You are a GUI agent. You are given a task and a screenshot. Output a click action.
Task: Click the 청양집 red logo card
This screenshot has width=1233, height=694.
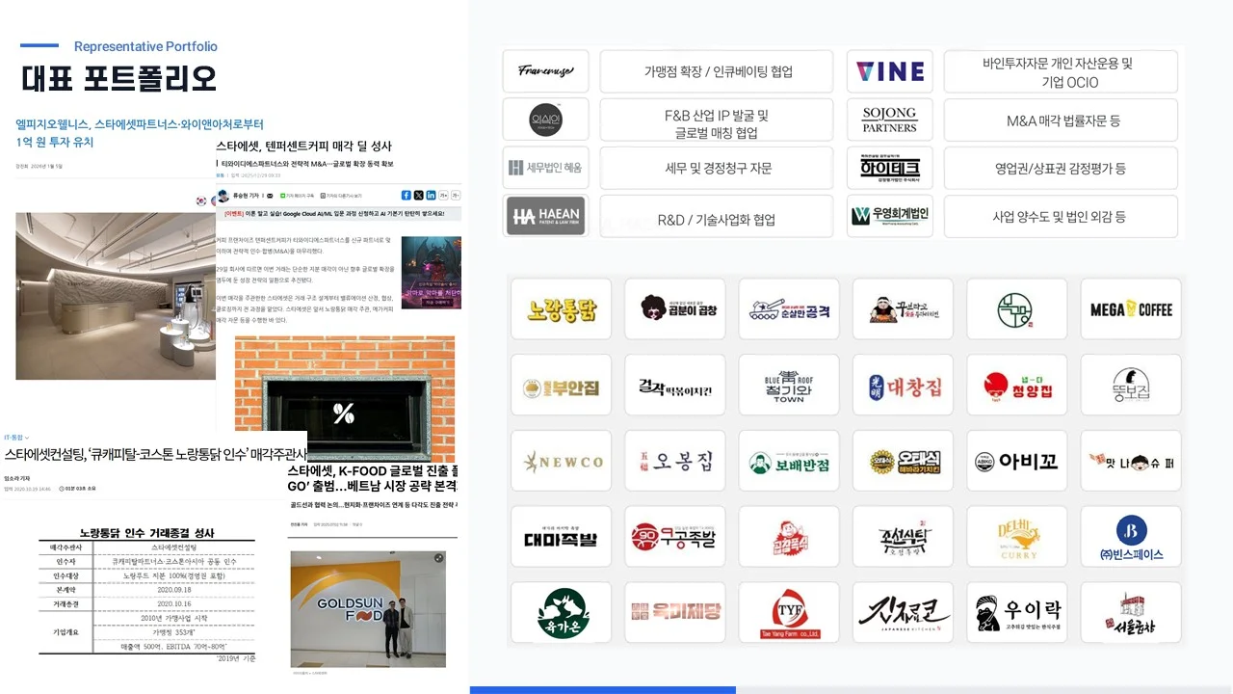pos(1016,385)
